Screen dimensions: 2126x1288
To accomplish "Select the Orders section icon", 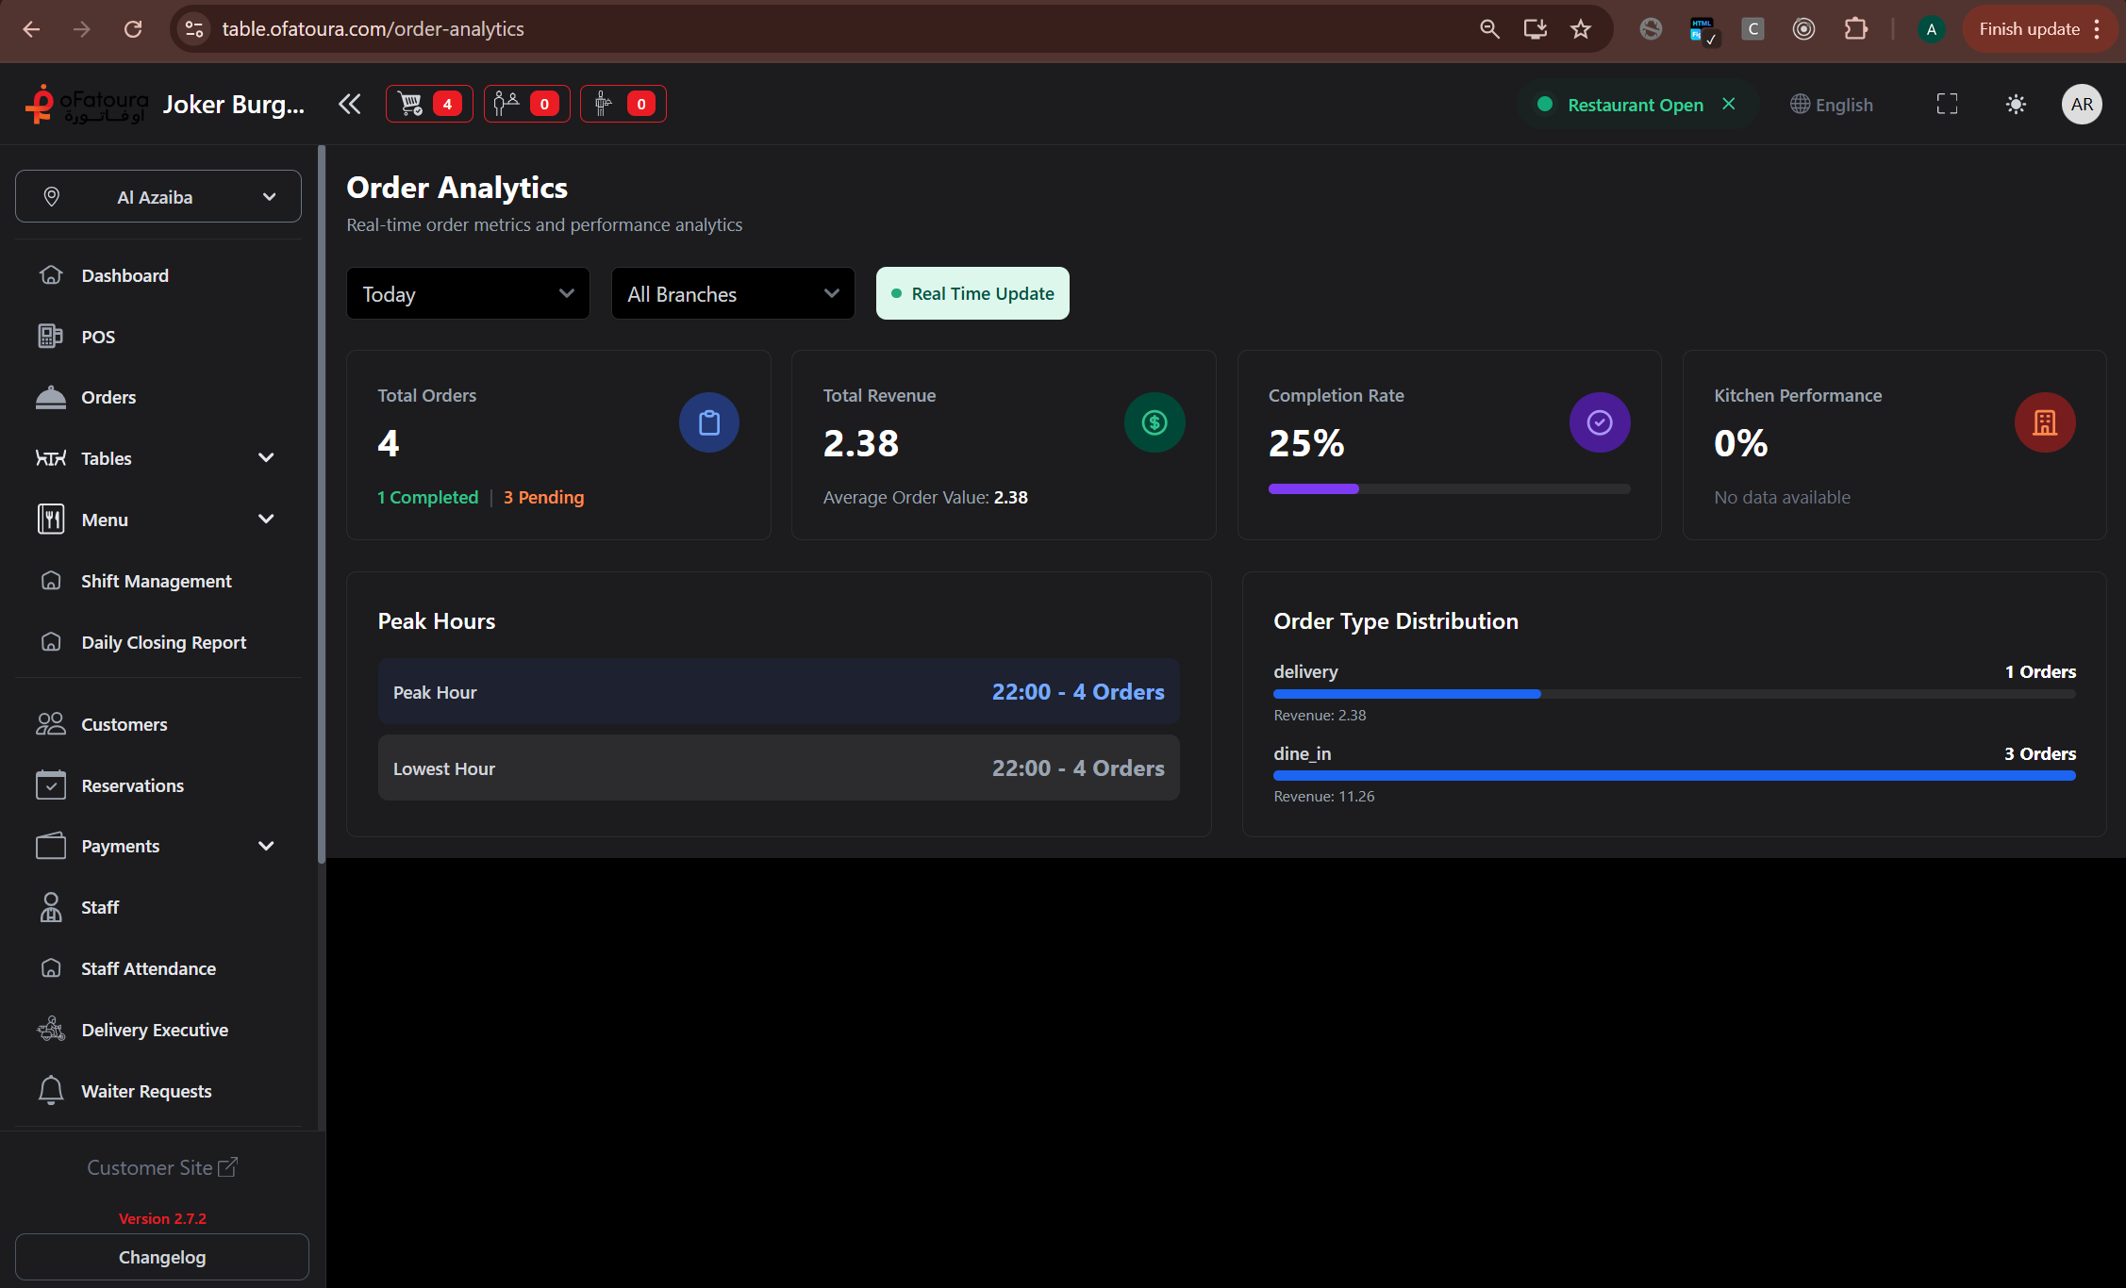I will pyautogui.click(x=51, y=397).
